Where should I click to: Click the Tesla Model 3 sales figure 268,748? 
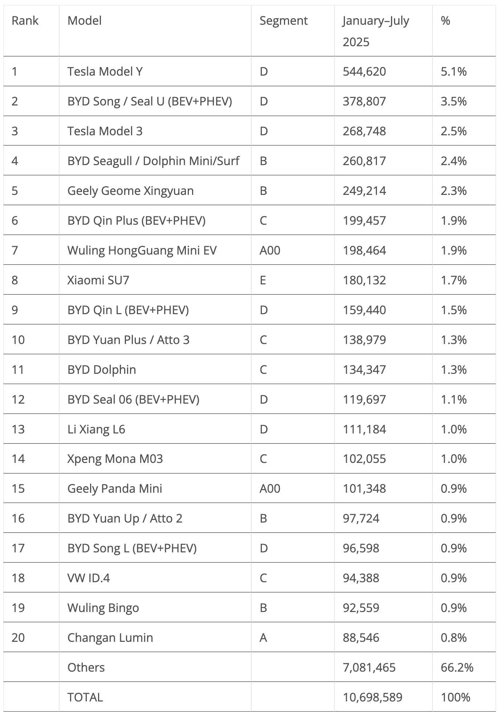364,131
